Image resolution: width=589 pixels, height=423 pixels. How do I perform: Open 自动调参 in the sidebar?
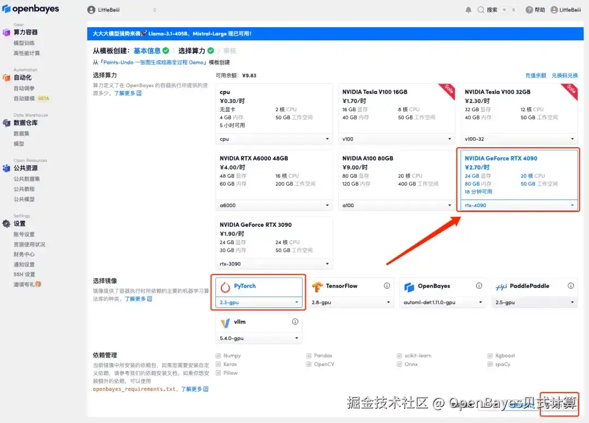tap(23, 88)
